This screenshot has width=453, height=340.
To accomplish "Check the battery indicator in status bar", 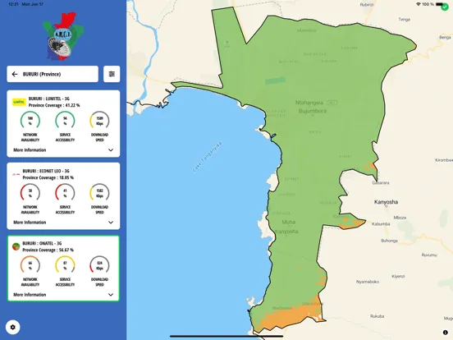I will click(x=439, y=4).
